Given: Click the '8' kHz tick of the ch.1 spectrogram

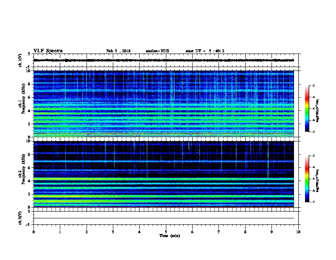Looking at the screenshot, I should point(30,84).
